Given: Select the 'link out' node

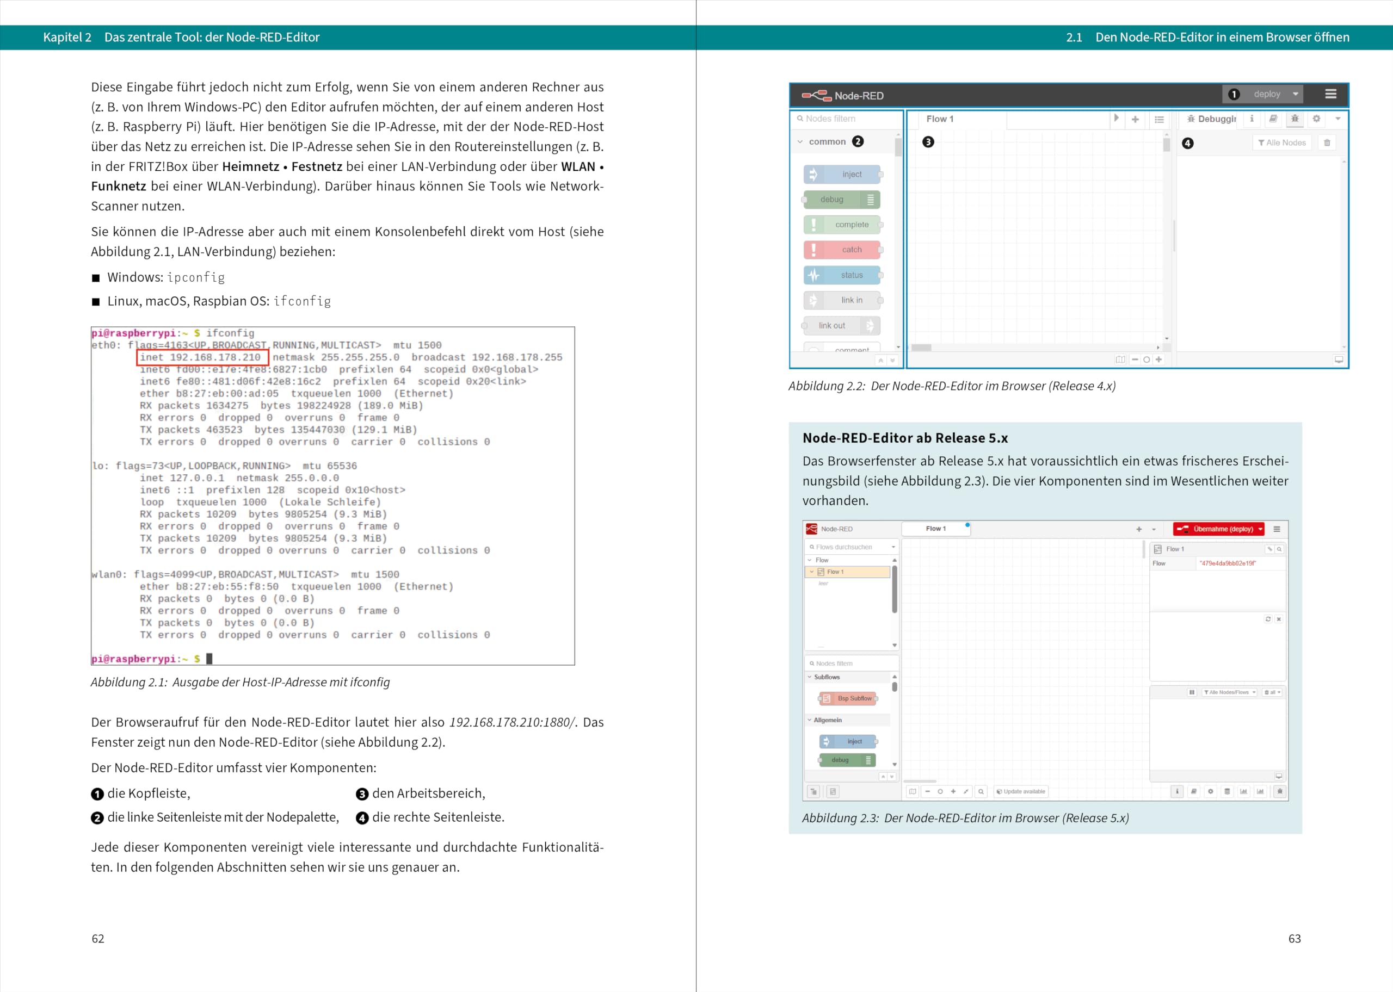Looking at the screenshot, I should 842,326.
